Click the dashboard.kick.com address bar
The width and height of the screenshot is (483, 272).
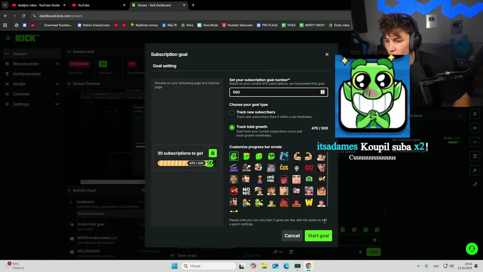coord(189,16)
